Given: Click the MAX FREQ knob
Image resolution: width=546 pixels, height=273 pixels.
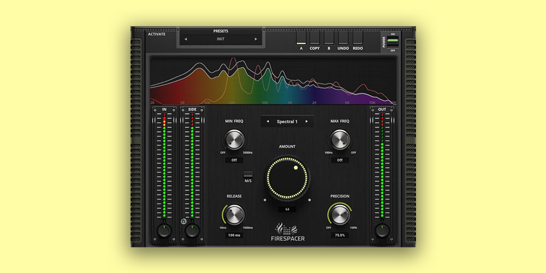Looking at the screenshot, I should coord(339,140).
